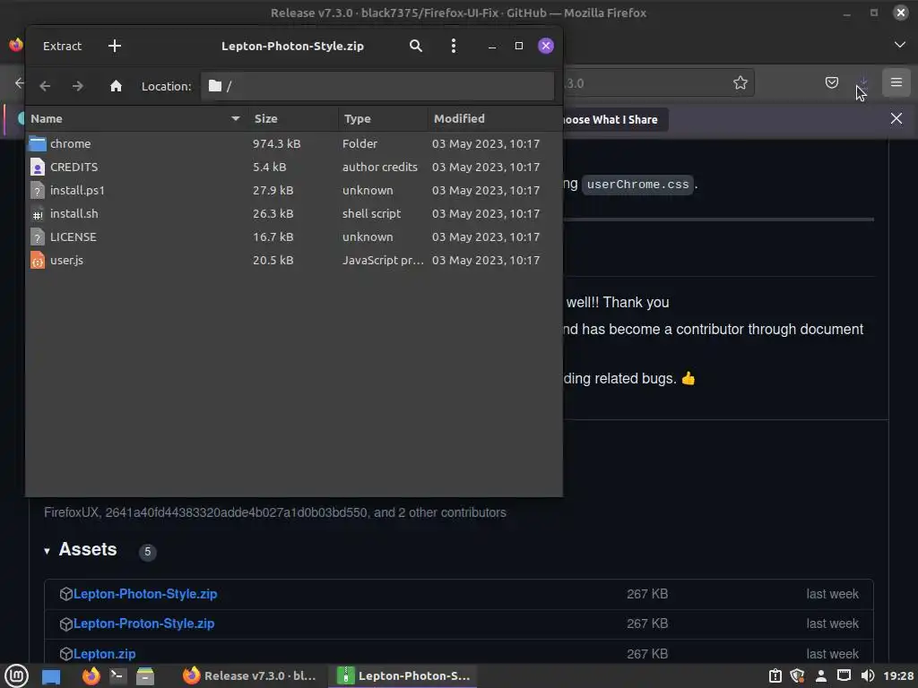Launch Firefox from the taskbar launcher
This screenshot has width=918, height=688.
click(91, 675)
